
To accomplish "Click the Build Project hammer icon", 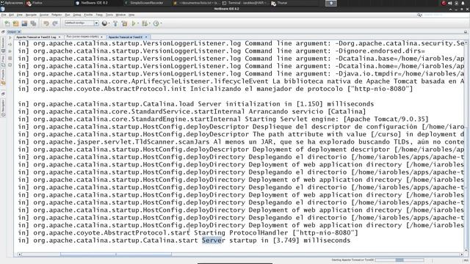I will point(115,23).
